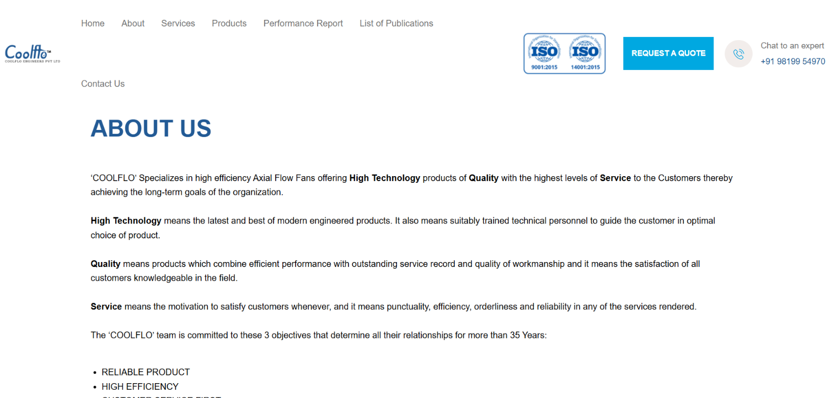Click the bold 'Quality' paragraph start
826x398 pixels.
[105, 264]
